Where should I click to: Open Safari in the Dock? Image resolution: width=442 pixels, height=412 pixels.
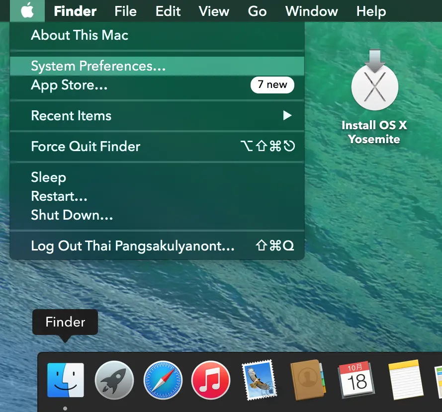pyautogui.click(x=162, y=380)
